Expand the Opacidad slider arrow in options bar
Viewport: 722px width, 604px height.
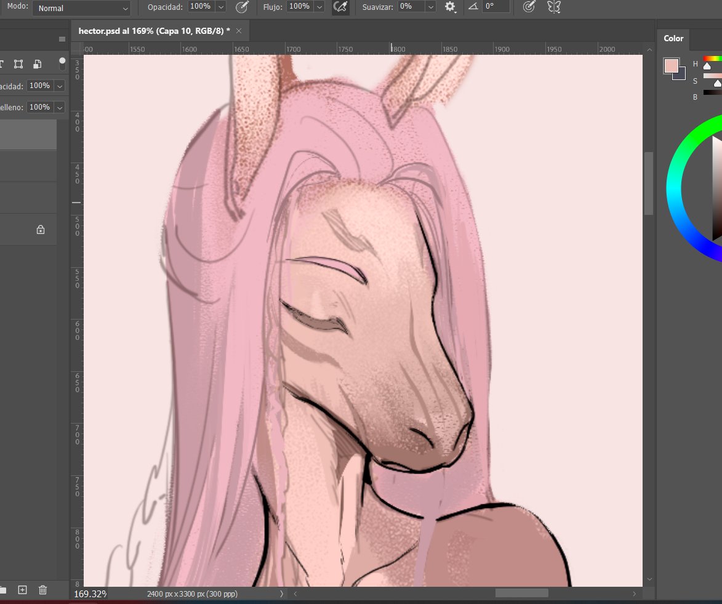pyautogui.click(x=221, y=7)
